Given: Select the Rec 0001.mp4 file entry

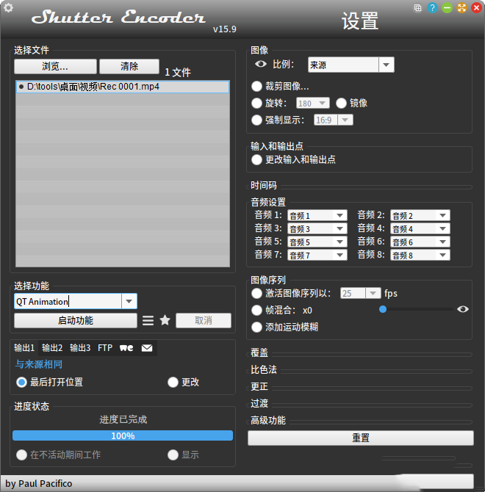Looking at the screenshot, I should [x=123, y=87].
